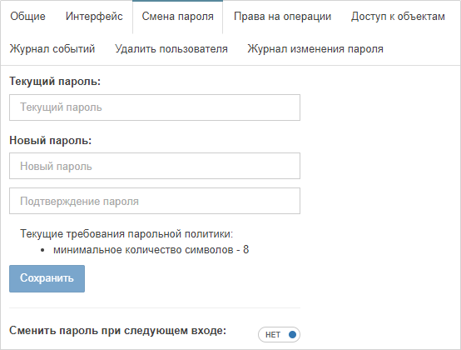Select the Смена пароля tab

click(177, 17)
